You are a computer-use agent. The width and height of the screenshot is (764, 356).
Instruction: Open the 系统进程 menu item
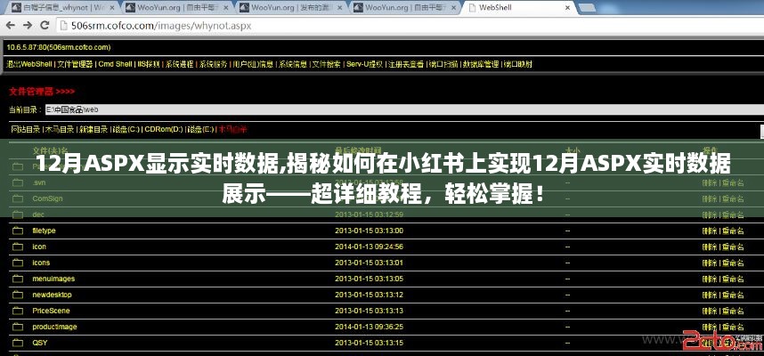point(179,64)
